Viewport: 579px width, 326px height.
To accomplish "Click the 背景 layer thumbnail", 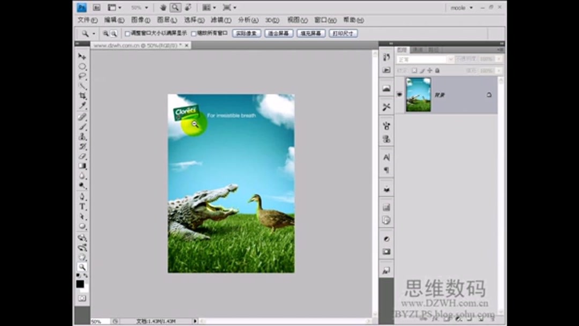I will point(418,94).
